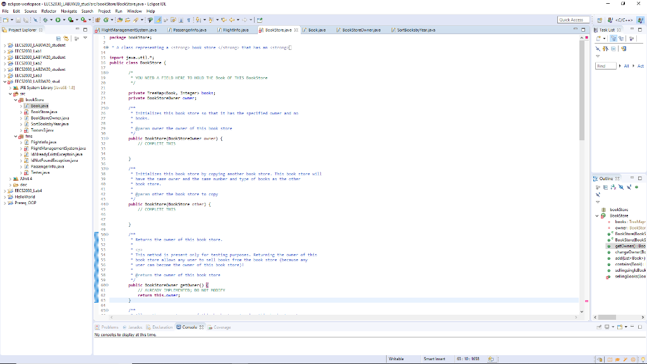The image size is (647, 364).
Task: Switch to the FlightManagementSystem.java tab
Action: coord(126,30)
